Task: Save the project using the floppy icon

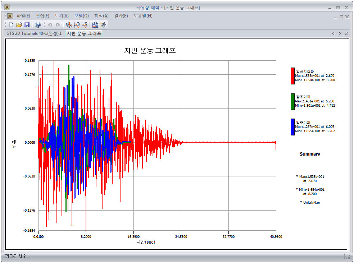Action: click(27, 25)
